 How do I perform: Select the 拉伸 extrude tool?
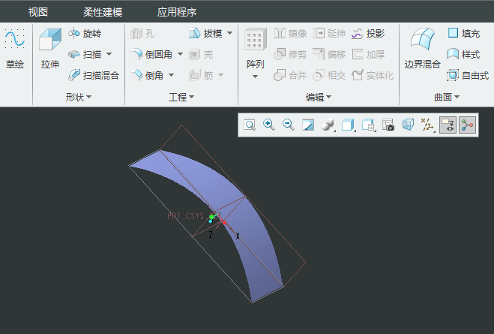(x=50, y=48)
